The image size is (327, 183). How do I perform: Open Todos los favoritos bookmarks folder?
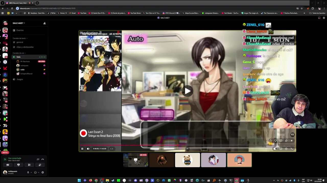click(x=318, y=13)
